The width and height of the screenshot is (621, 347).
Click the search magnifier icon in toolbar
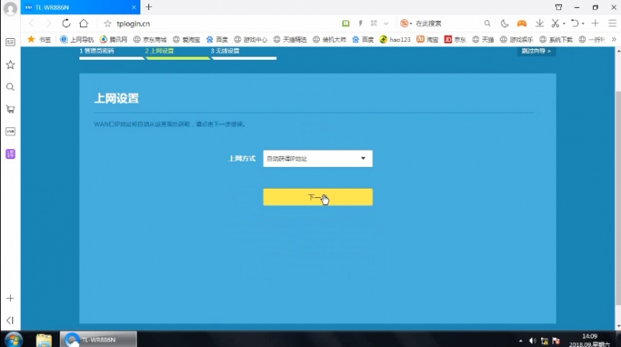point(487,23)
